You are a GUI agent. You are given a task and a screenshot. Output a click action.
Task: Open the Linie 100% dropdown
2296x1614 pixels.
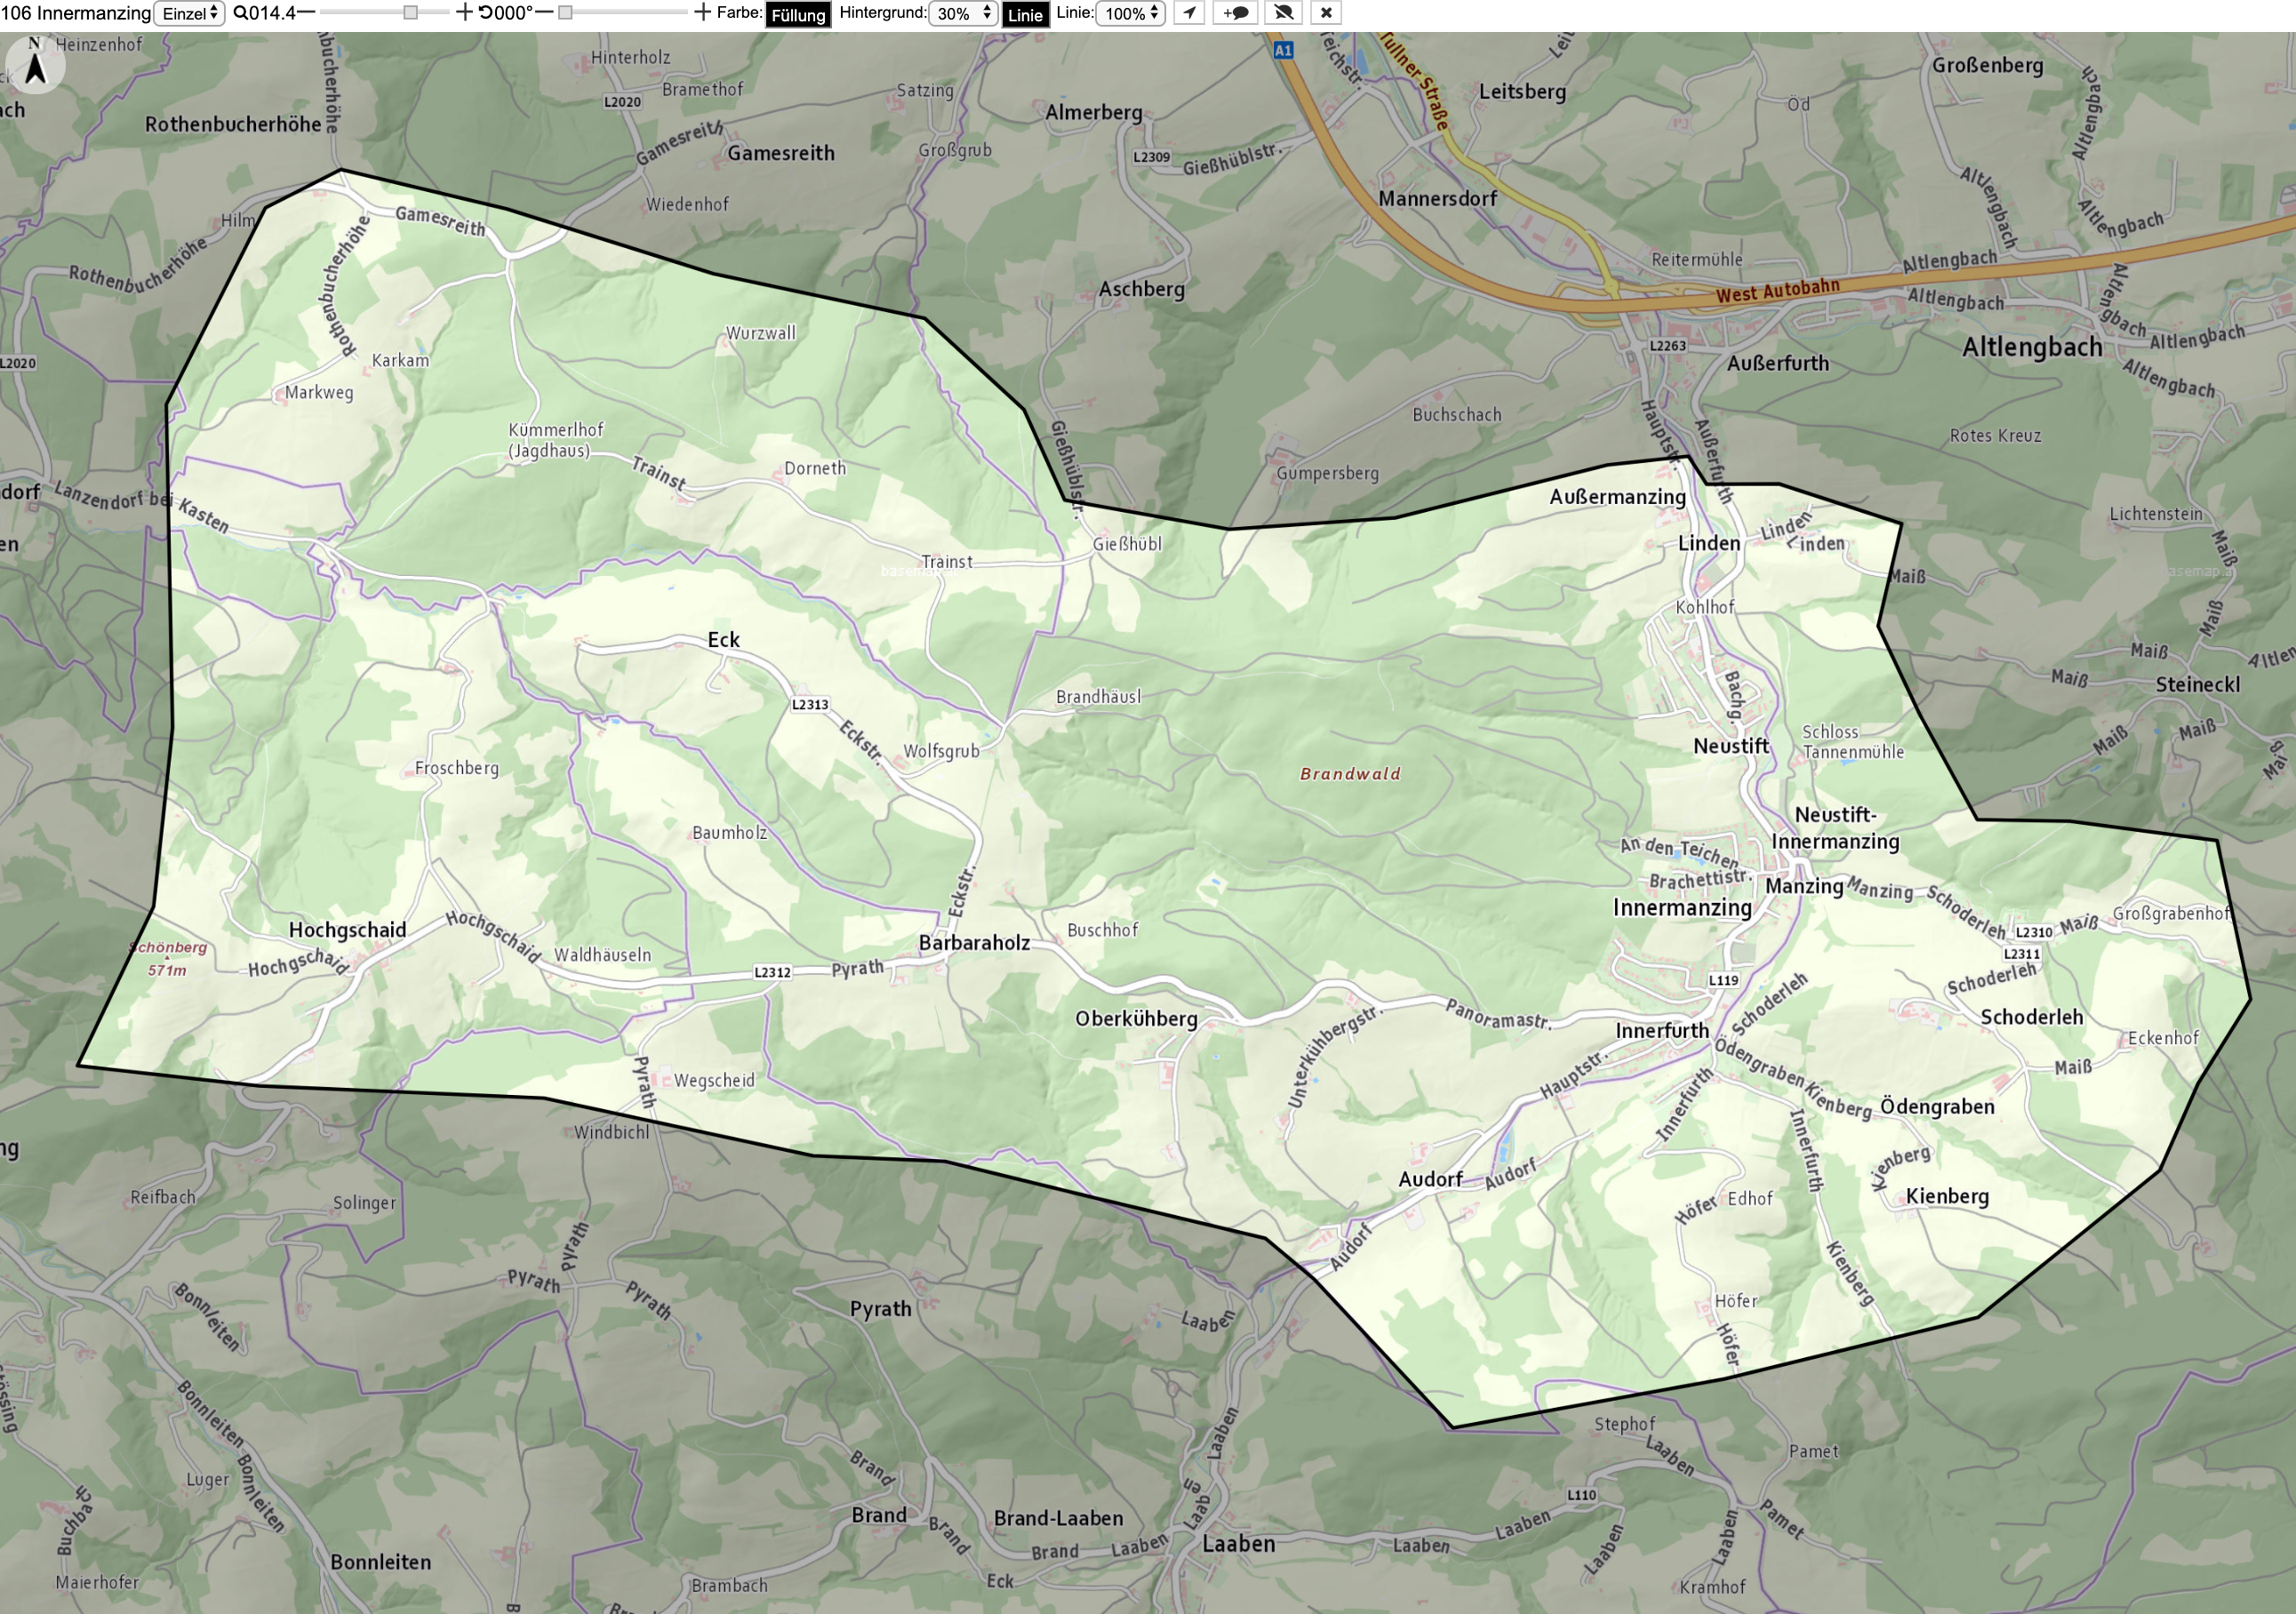(x=1130, y=13)
